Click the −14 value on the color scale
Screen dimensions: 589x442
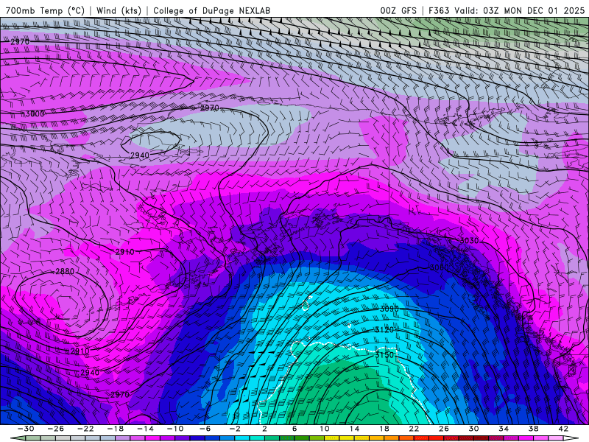click(145, 429)
